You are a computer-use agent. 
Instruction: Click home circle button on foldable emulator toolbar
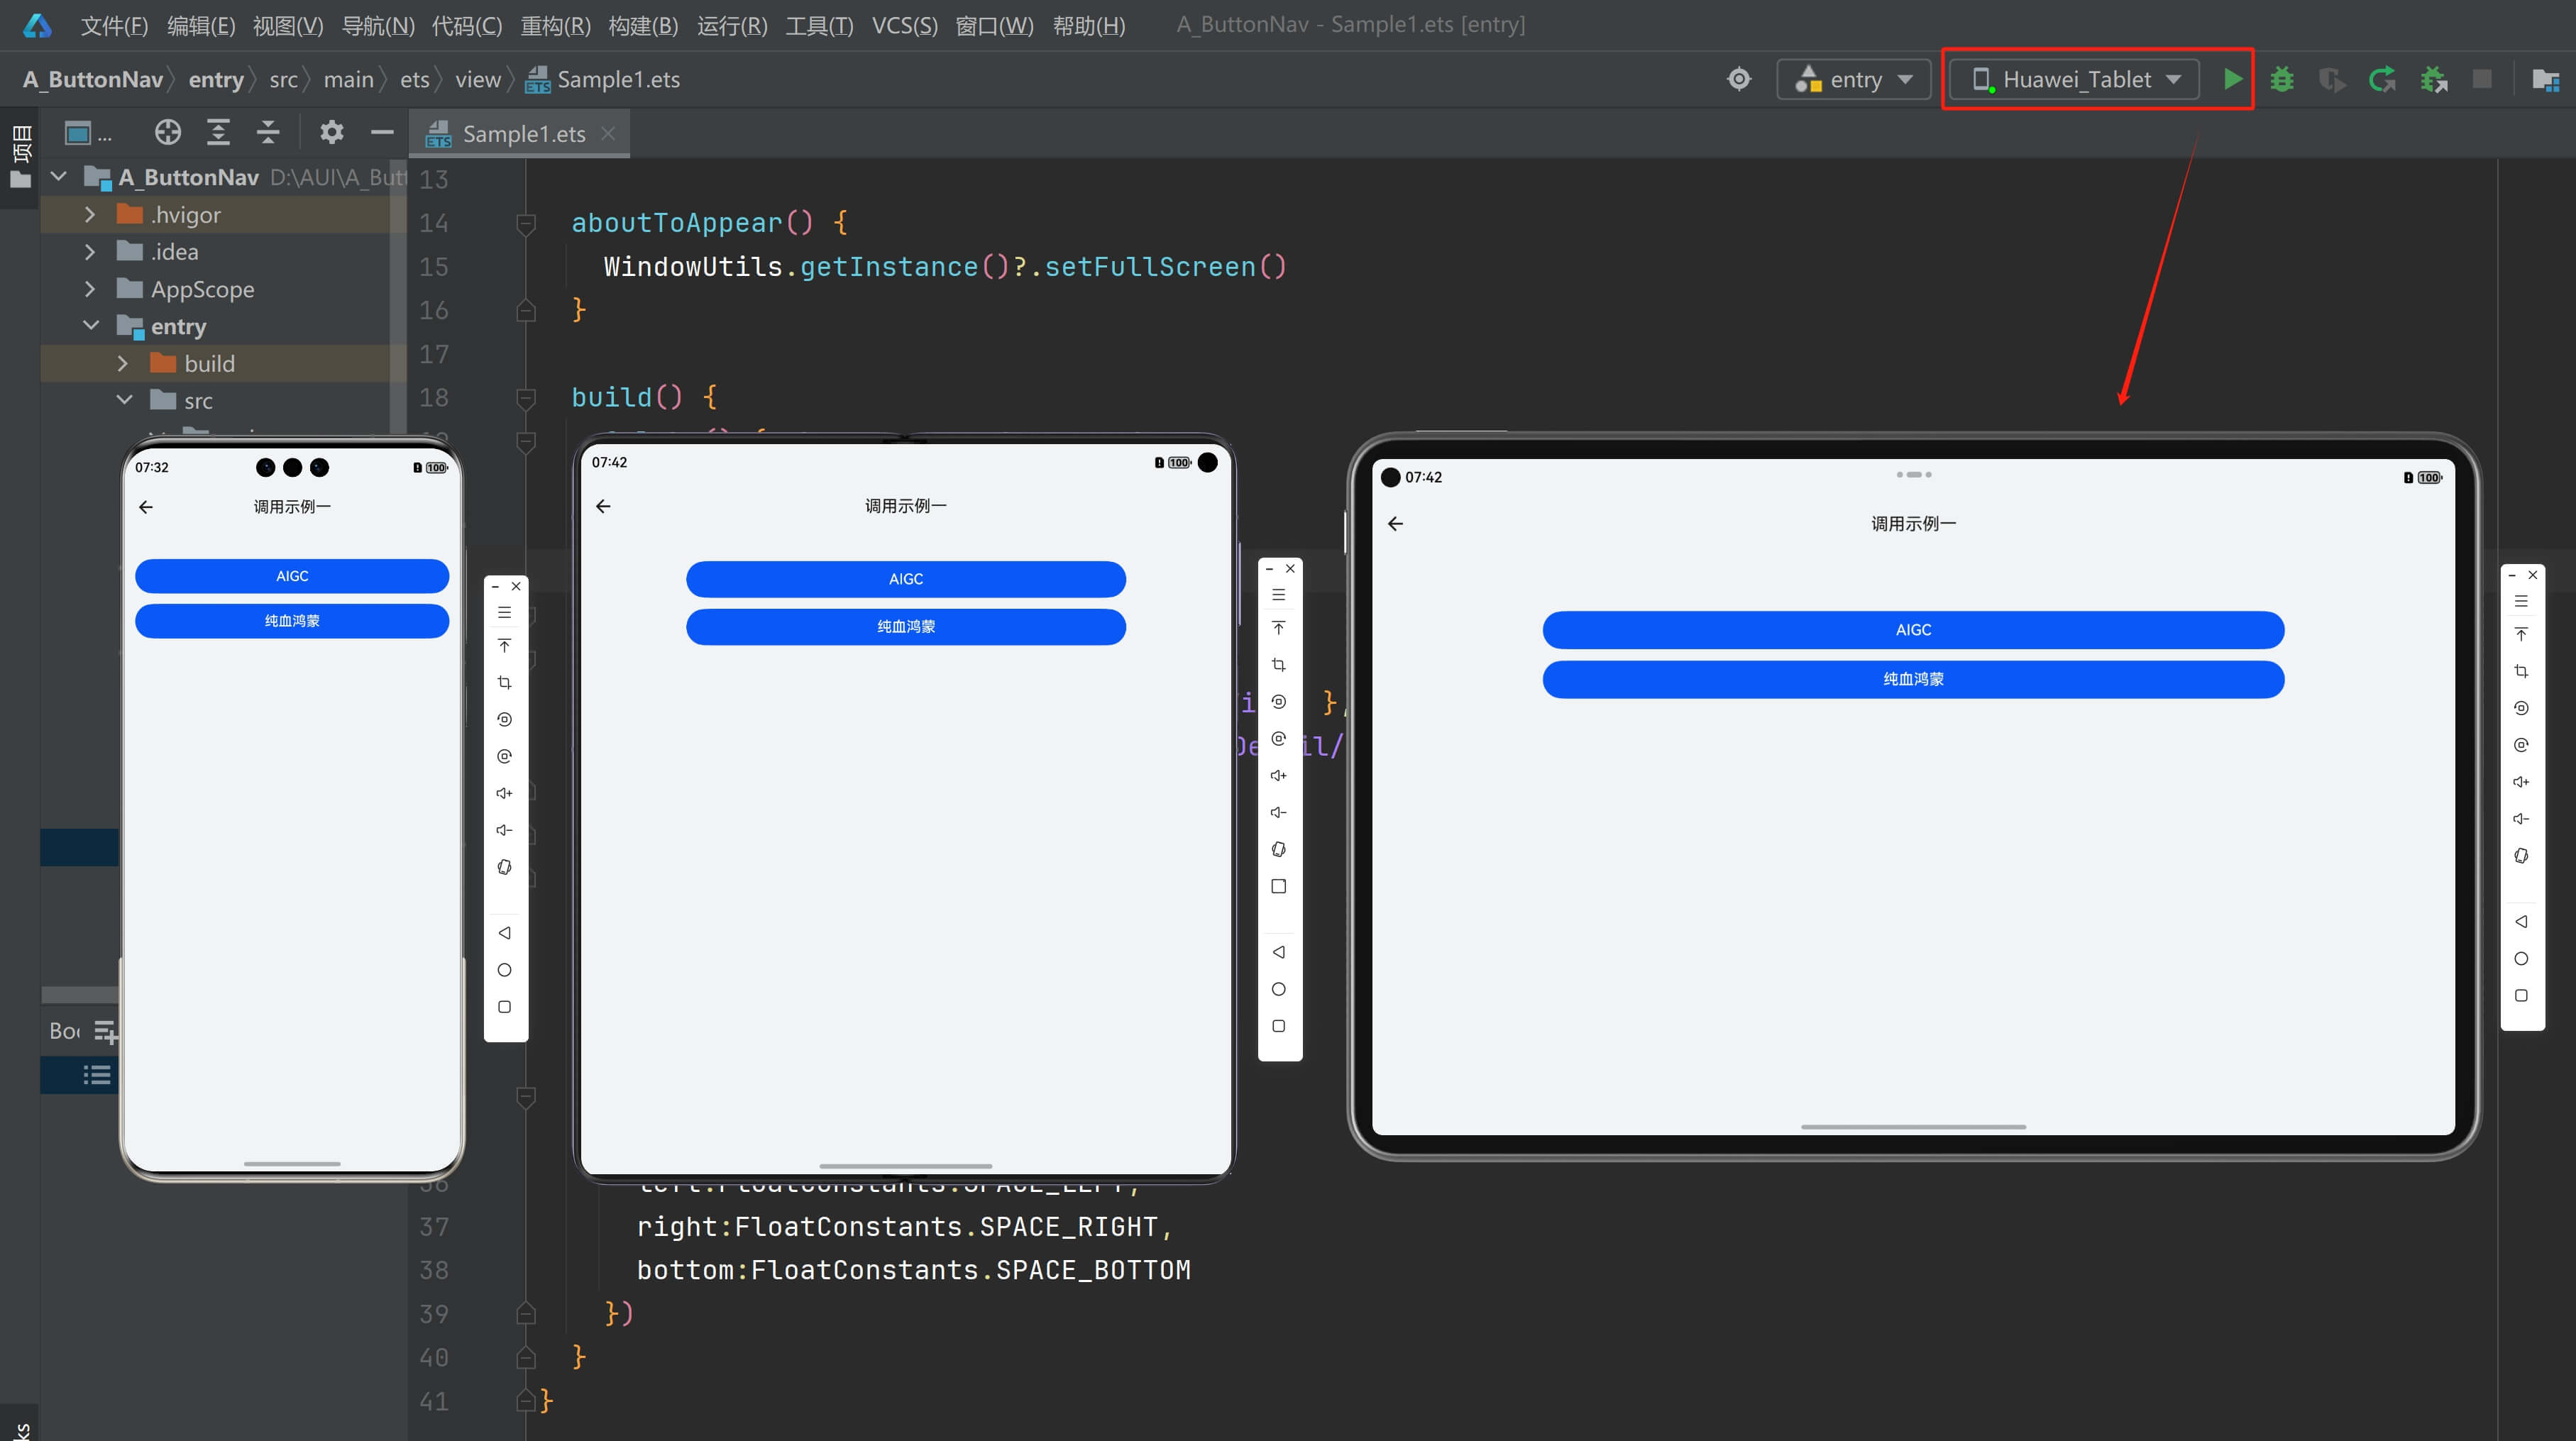tap(1278, 989)
